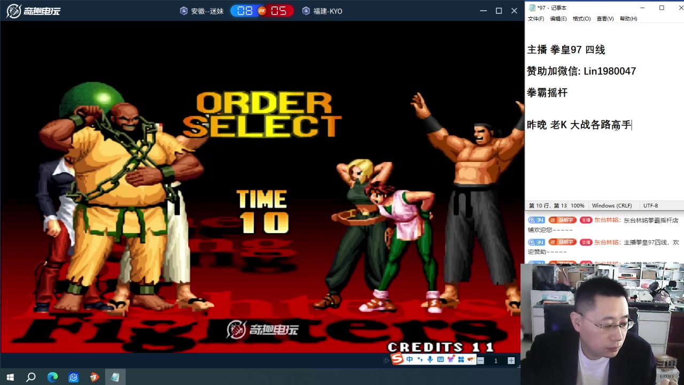The height and width of the screenshot is (385, 684).
Task: Click the line 昨晚 老K 大战各路高手
Action: click(579, 125)
